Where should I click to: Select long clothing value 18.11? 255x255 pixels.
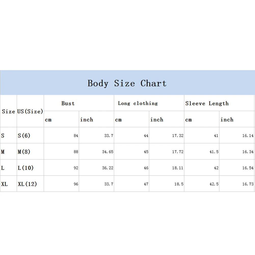(178, 168)
